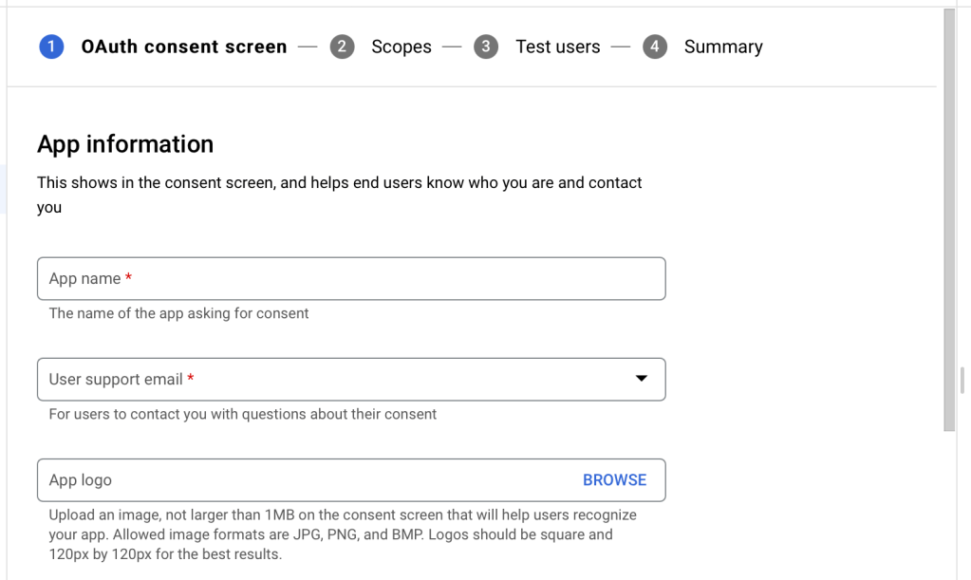Click the step 3 circle icon
The image size is (971, 580).
486,47
